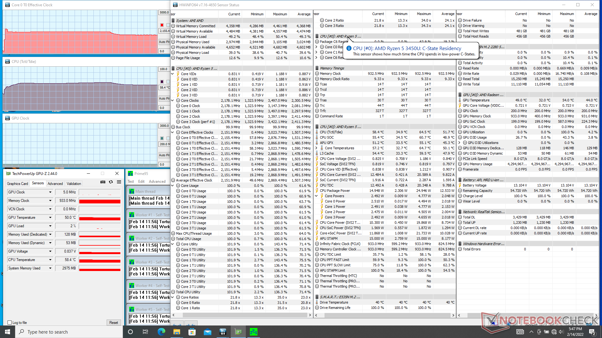Click the Windows taskbar search box
The image size is (602, 338).
point(69,332)
